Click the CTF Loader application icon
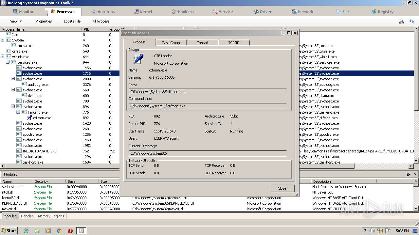419x235 pixels. point(138,59)
